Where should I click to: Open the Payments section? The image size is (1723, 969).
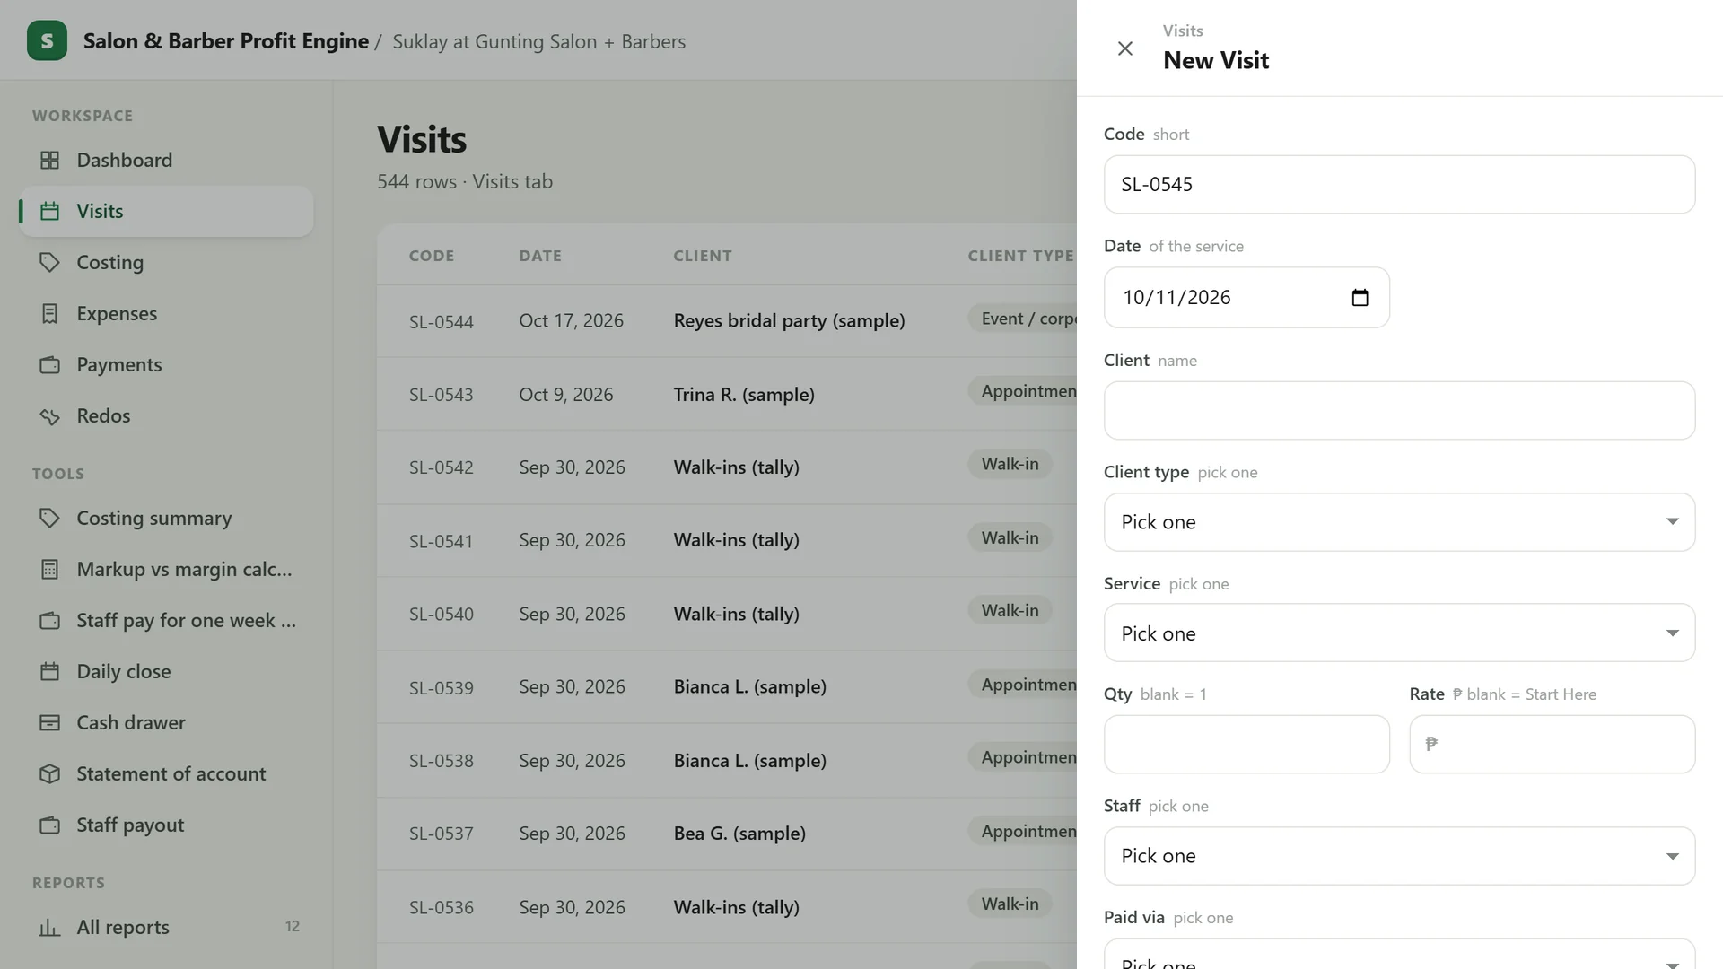click(x=166, y=364)
